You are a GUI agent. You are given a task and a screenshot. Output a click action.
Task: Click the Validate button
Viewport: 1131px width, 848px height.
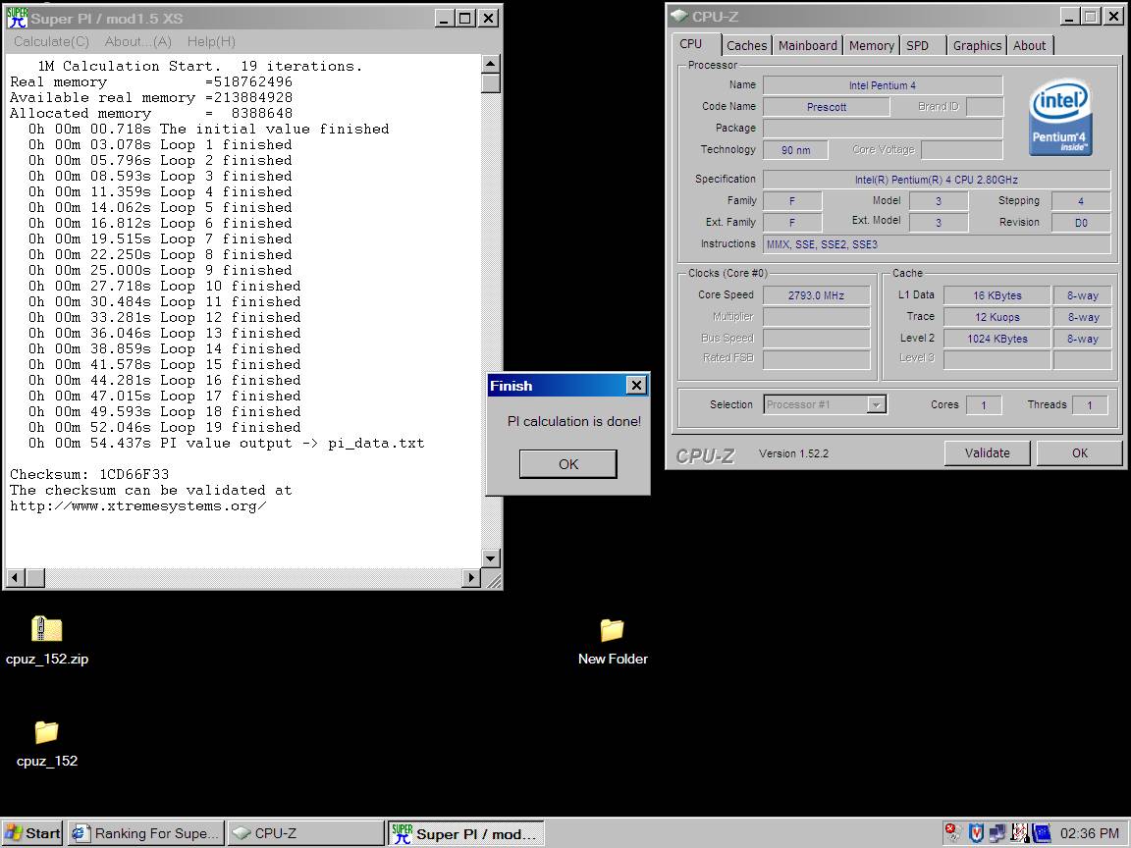(x=988, y=452)
